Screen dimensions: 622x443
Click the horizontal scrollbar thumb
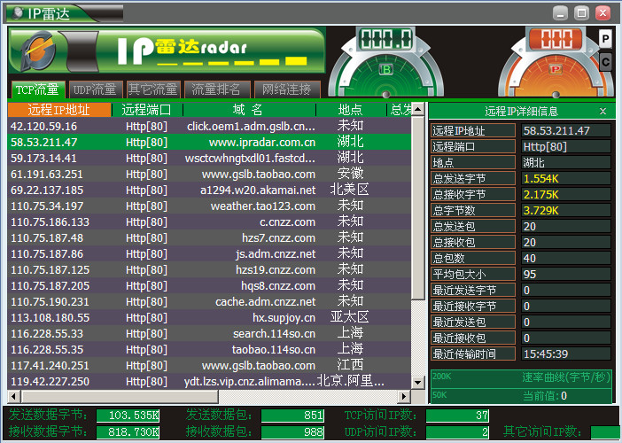pos(120,396)
